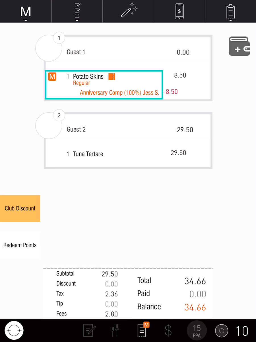Select the receipt tab icon with M badge

click(x=142, y=330)
